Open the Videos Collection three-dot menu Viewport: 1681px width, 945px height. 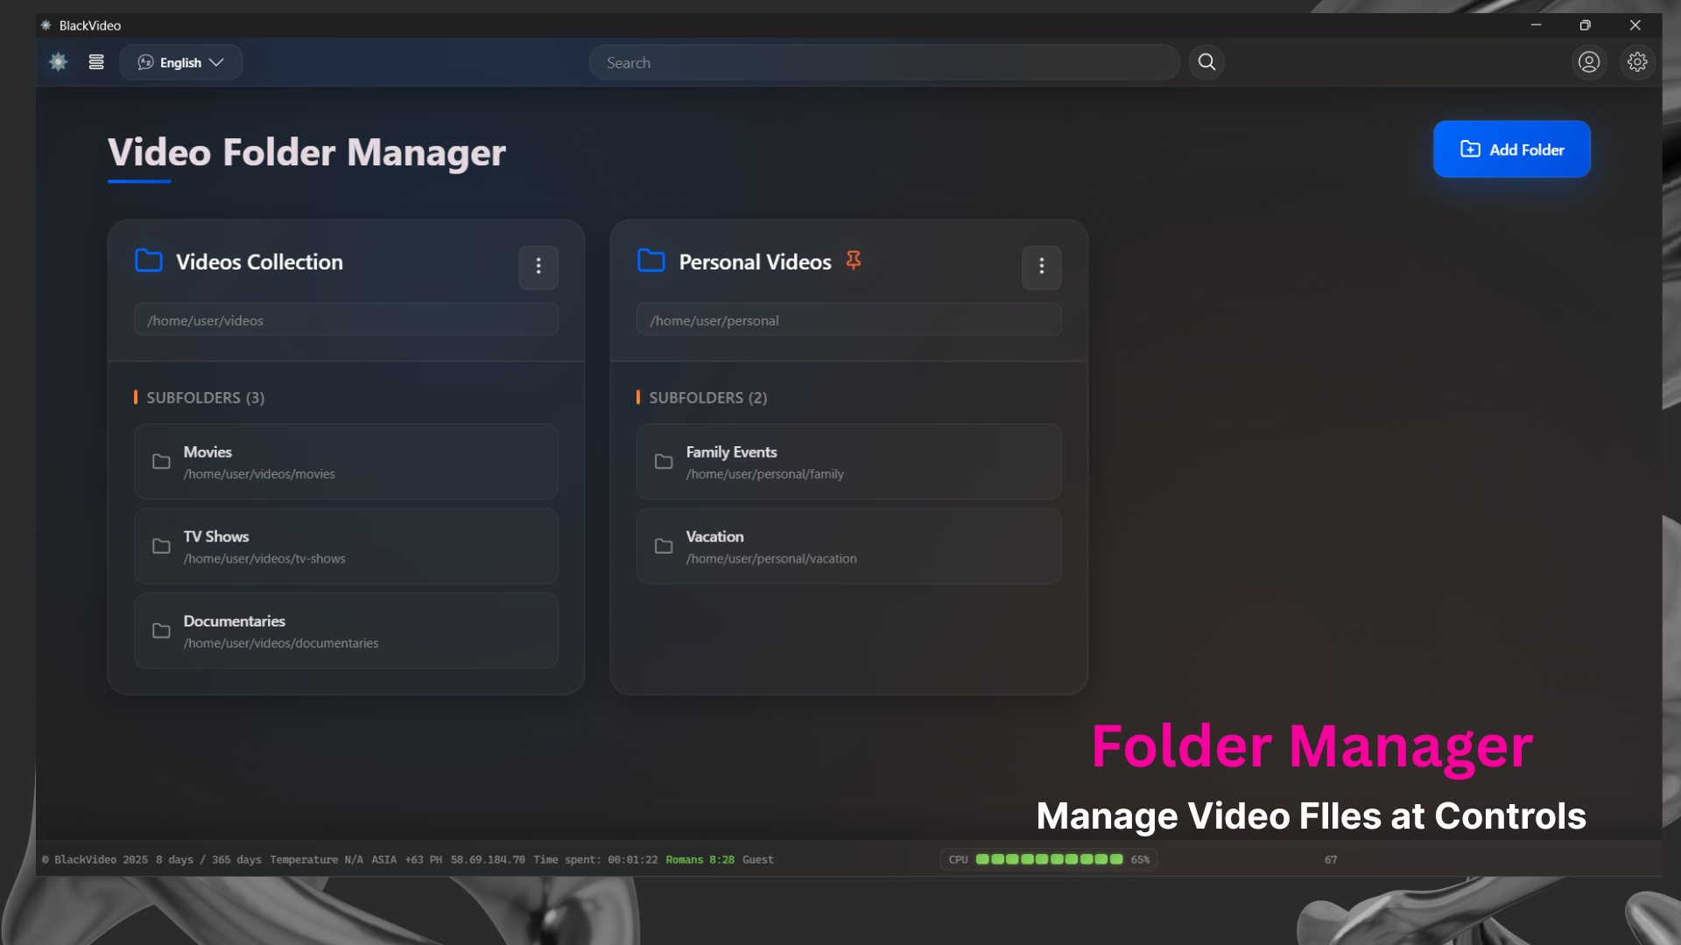pyautogui.click(x=538, y=268)
